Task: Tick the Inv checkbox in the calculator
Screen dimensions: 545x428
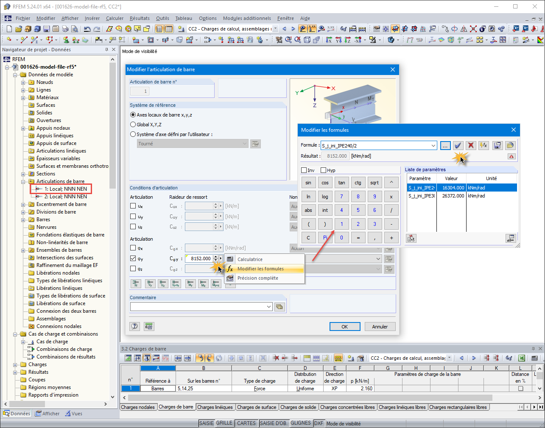Action: tap(304, 170)
